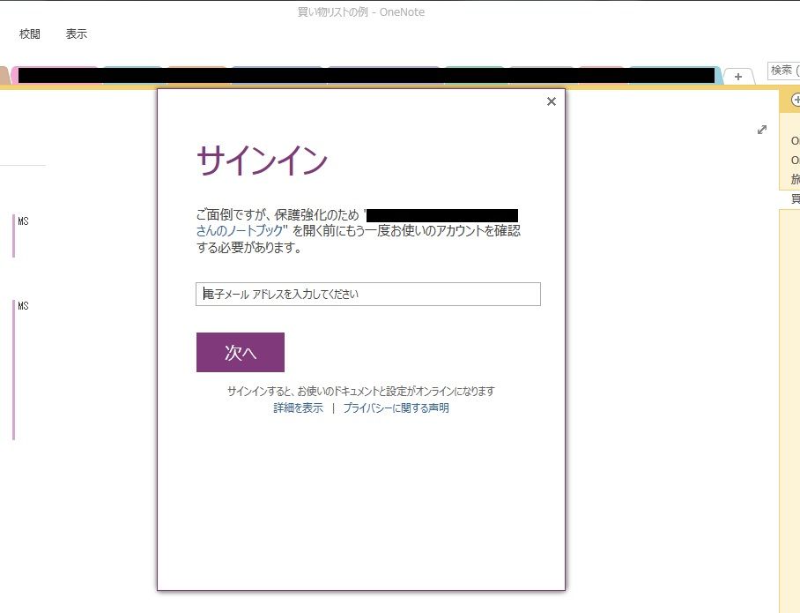The width and height of the screenshot is (800, 613).
Task: Click the upper MS author tag marker
Action: tap(24, 221)
